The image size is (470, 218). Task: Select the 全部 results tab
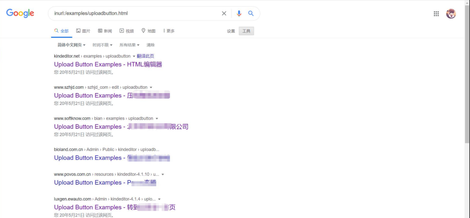pyautogui.click(x=61, y=31)
